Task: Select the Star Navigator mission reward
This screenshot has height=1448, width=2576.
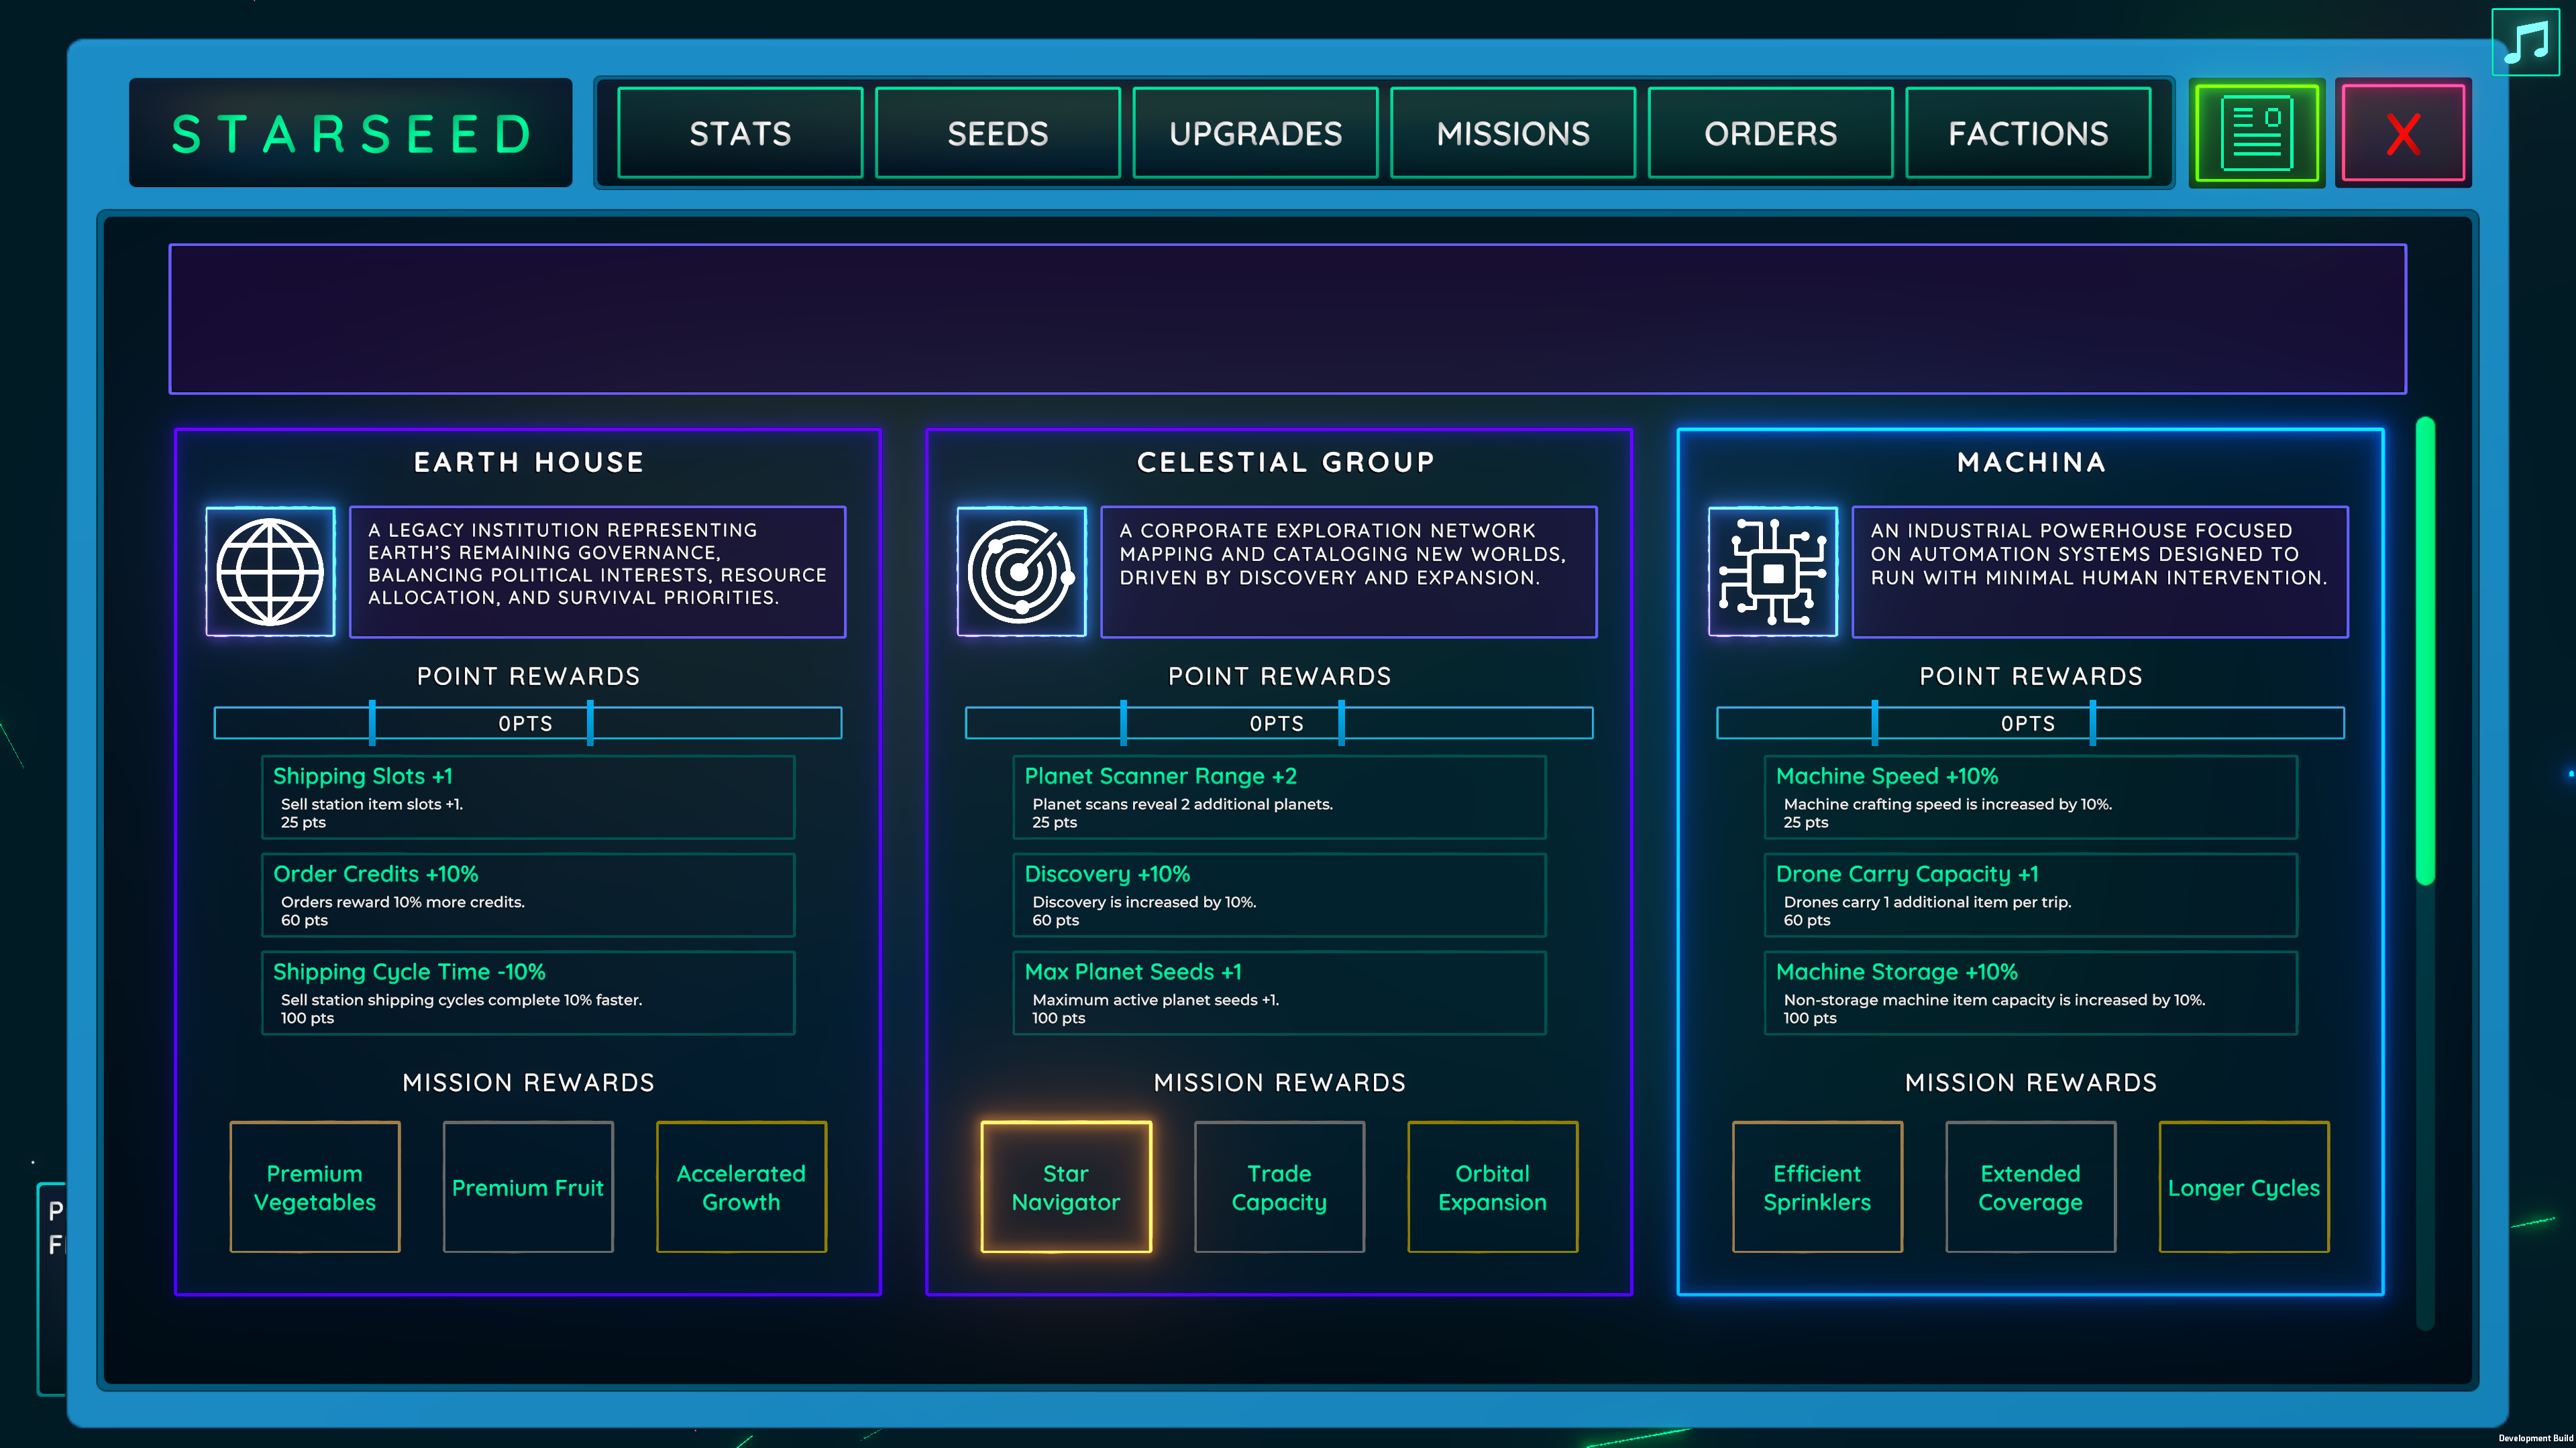Action: click(1066, 1187)
